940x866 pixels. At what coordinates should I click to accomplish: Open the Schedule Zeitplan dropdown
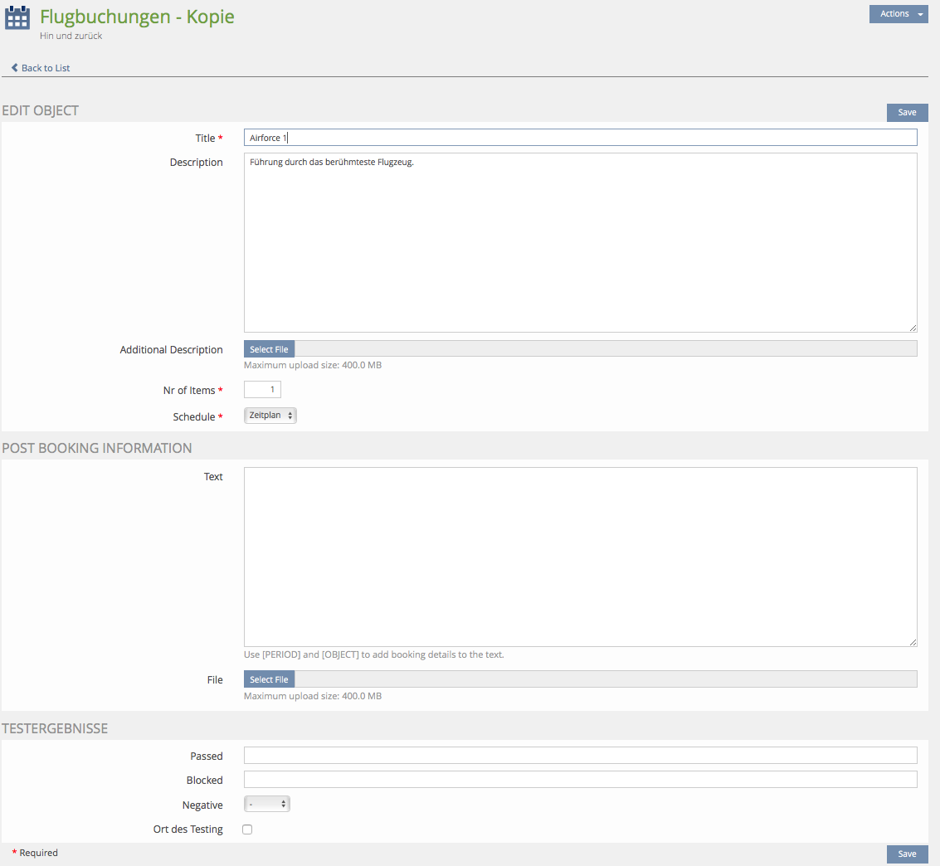(270, 416)
